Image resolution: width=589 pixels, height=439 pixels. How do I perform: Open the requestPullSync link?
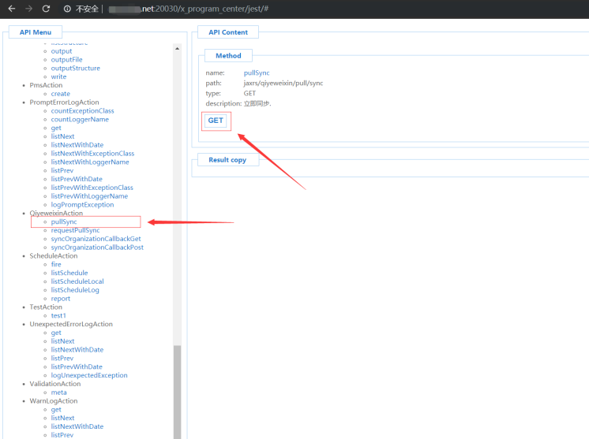(x=75, y=230)
